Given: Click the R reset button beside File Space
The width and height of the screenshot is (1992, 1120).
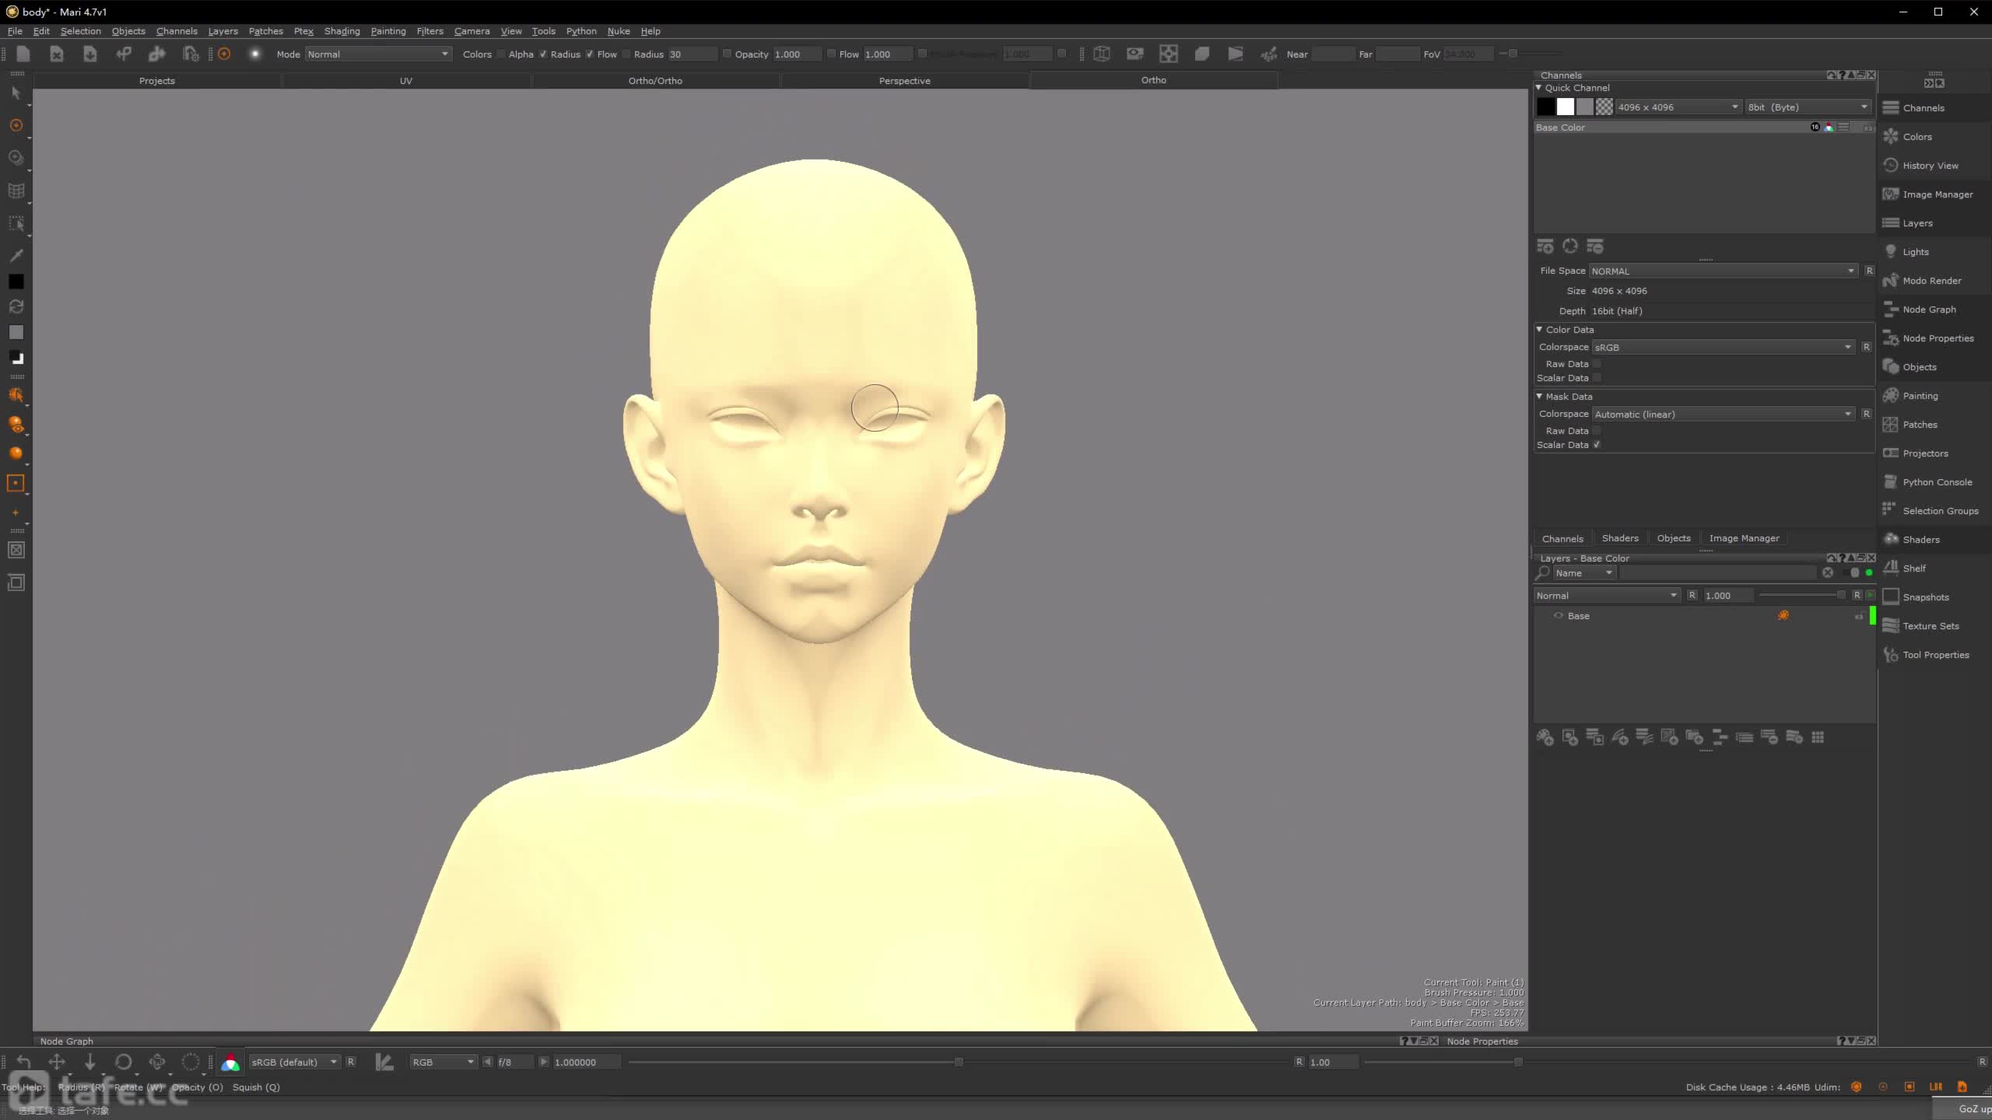Looking at the screenshot, I should pos(1869,271).
